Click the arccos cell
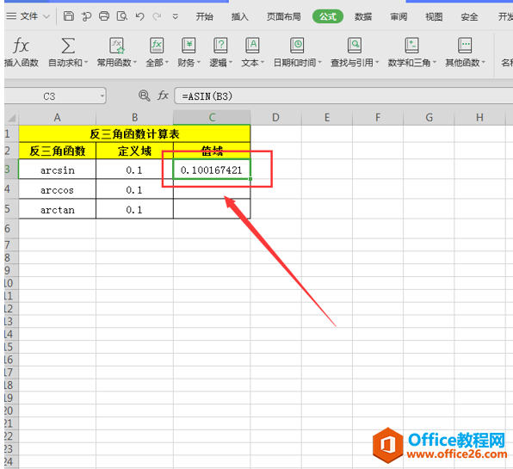 click(x=58, y=189)
